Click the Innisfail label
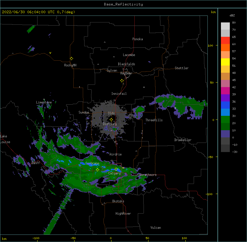This screenshot has width=247, height=242. click(x=119, y=94)
